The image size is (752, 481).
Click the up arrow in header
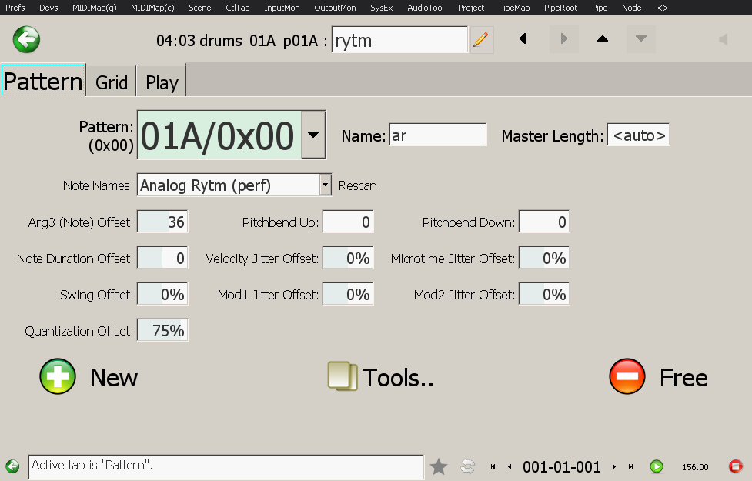[x=603, y=39]
